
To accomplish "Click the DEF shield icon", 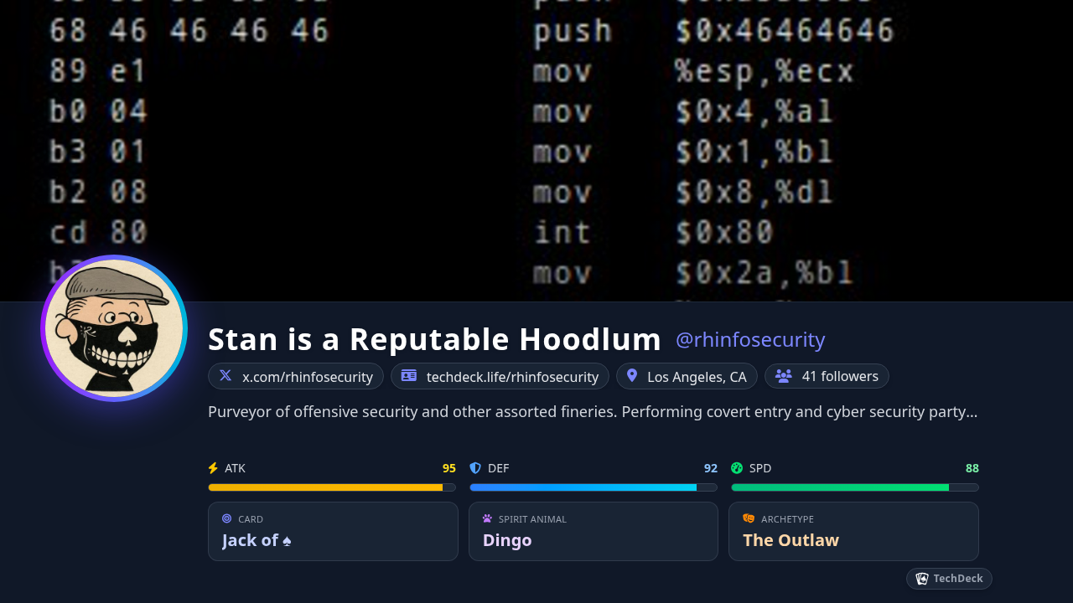I will pyautogui.click(x=475, y=468).
